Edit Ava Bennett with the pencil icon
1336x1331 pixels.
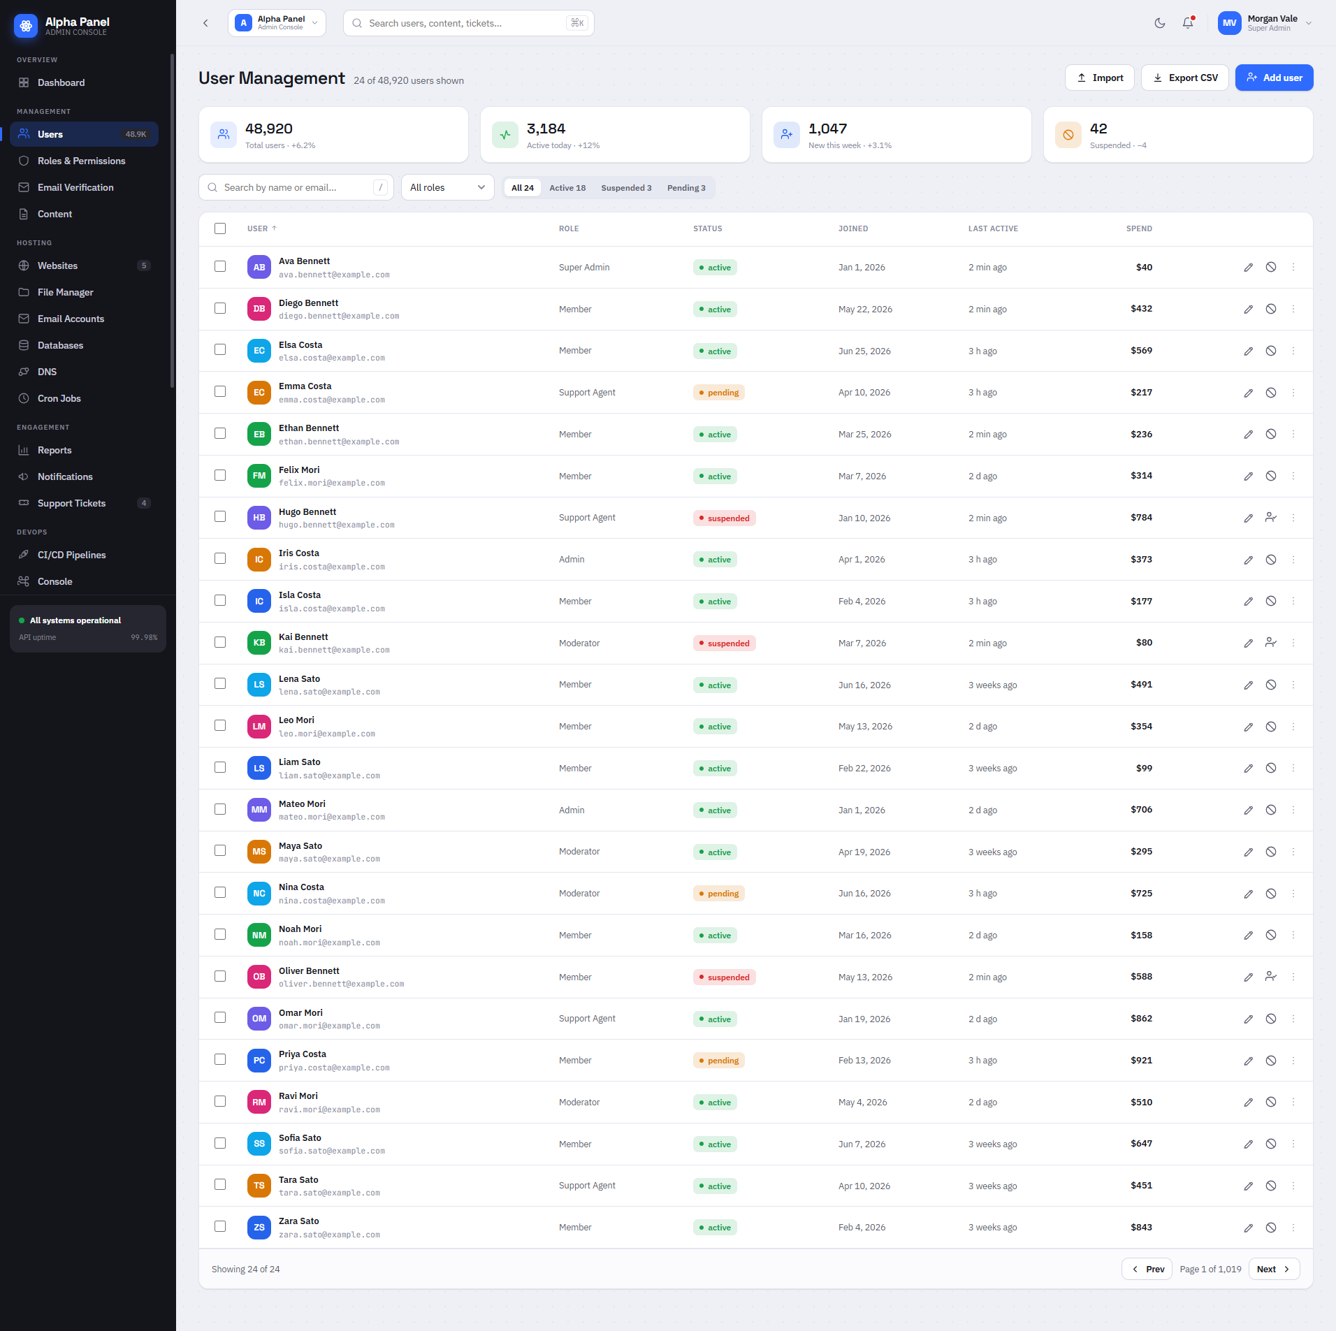[x=1249, y=268]
